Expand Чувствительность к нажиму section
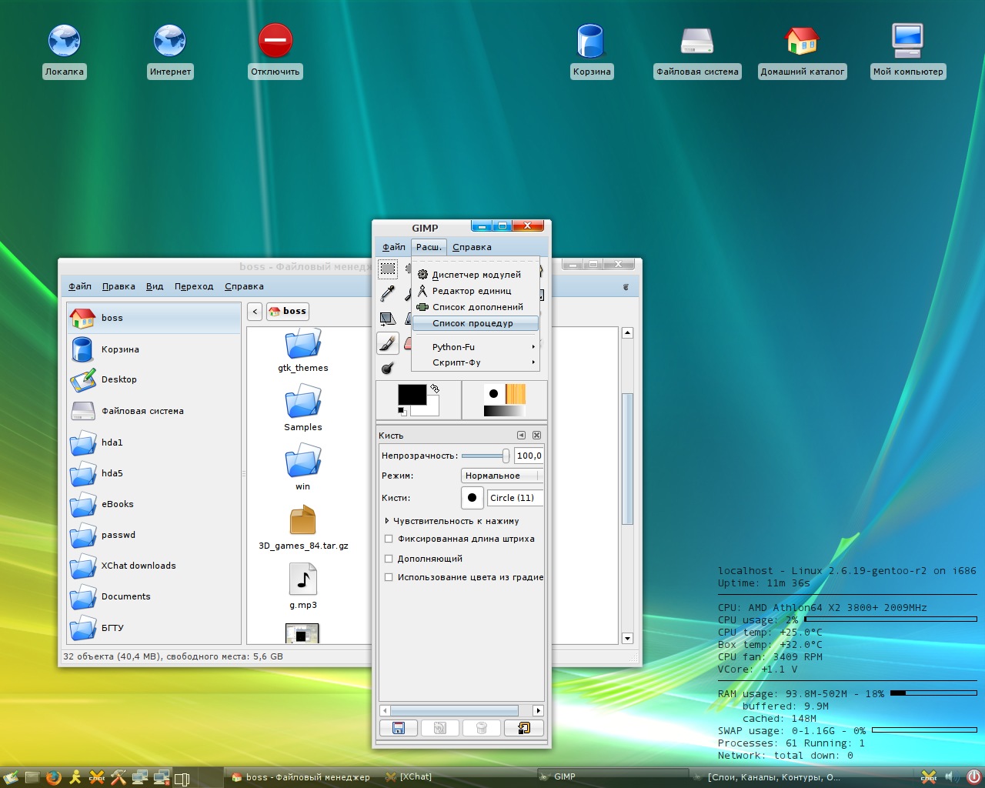The image size is (985, 788). click(387, 521)
